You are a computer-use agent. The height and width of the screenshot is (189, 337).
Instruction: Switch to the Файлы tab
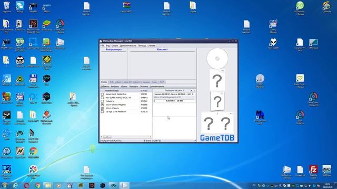[104, 82]
